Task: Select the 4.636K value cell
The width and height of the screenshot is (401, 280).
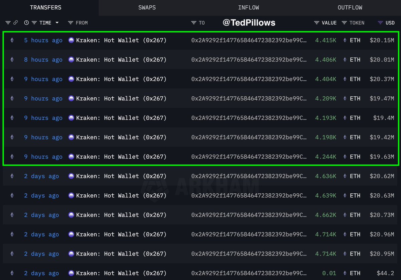Action: coord(326,176)
